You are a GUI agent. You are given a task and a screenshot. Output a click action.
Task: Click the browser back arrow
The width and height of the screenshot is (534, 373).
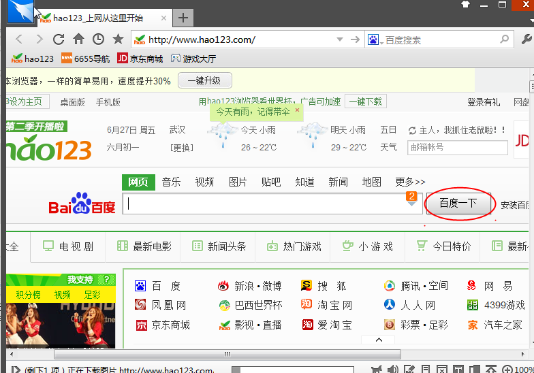(x=19, y=39)
